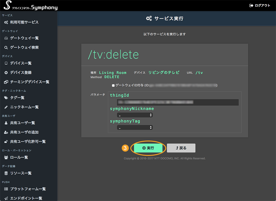Click the Symphony logo in the header
Screen dimensions: 276x201
point(31,6)
